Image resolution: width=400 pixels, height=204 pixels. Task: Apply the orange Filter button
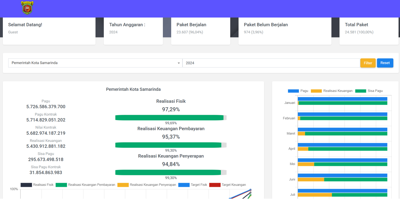368,63
